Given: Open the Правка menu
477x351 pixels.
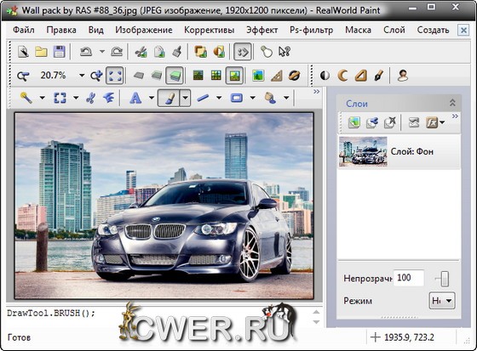Looking at the screenshot, I should (x=61, y=30).
